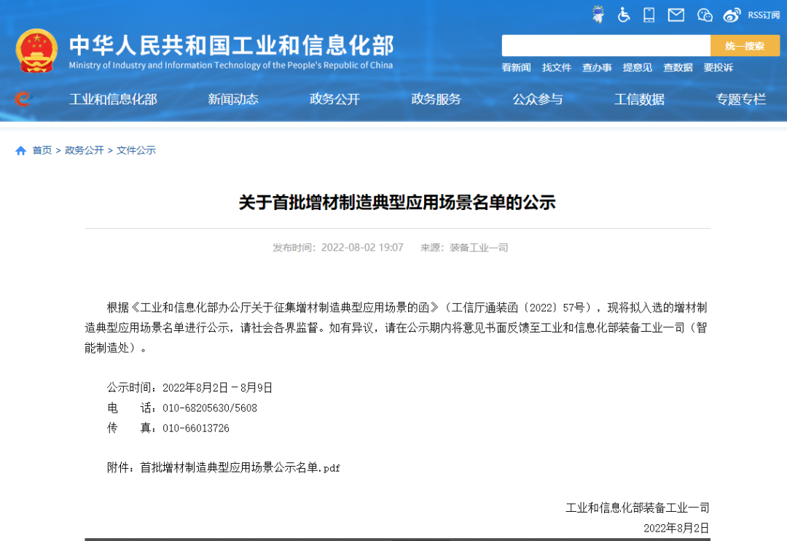This screenshot has height=541, width=787.
Task: Click the 文件公示 breadcrumb link
Action: click(x=136, y=150)
